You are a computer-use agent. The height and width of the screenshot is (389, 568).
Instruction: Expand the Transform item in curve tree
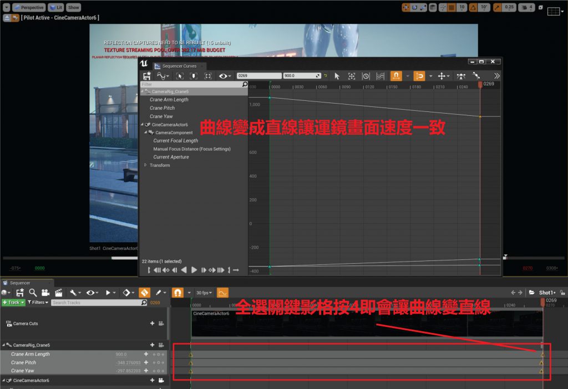pyautogui.click(x=146, y=165)
